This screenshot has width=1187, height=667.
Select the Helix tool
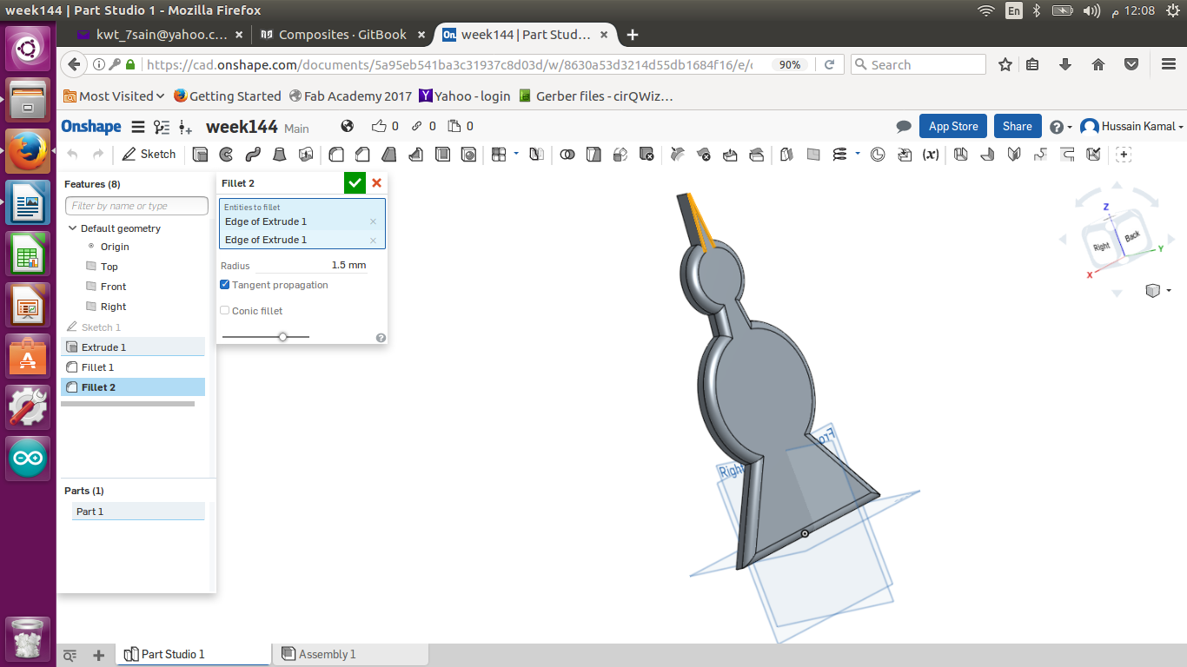839,155
